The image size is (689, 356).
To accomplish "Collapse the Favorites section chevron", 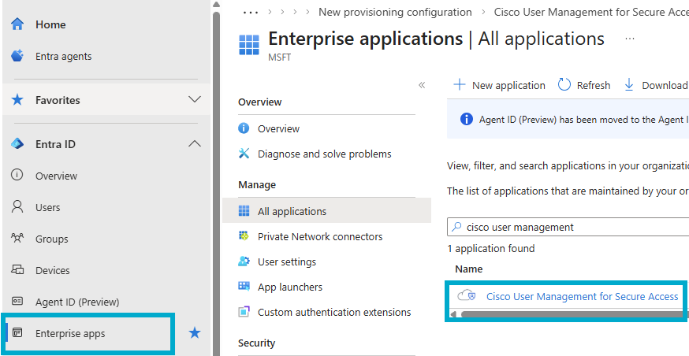I will tap(195, 99).
